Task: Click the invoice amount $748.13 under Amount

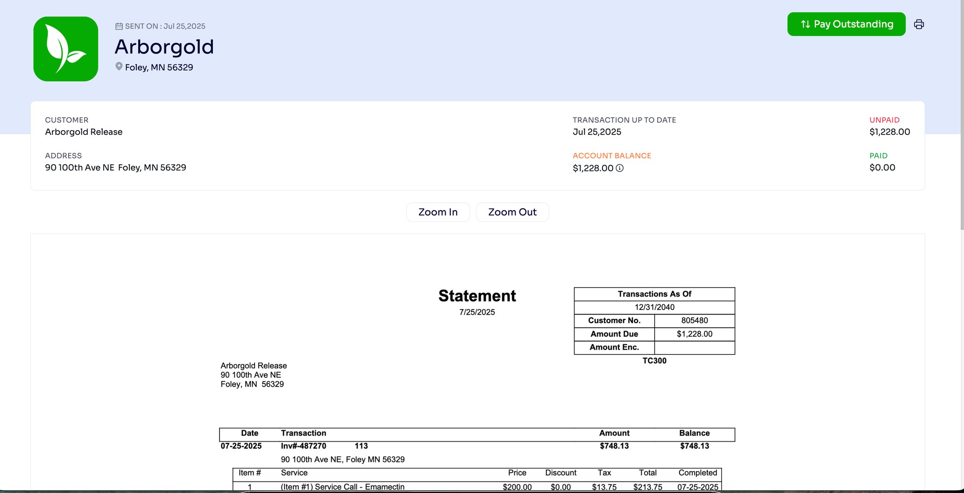Action: click(x=614, y=446)
